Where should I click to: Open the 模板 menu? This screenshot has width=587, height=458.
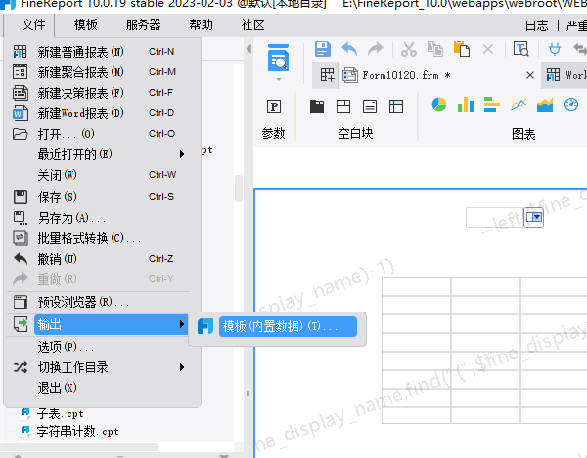tap(86, 25)
